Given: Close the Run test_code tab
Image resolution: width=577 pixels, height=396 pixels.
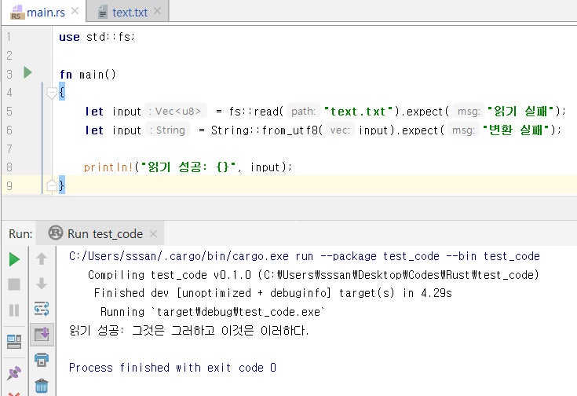Looking at the screenshot, I should tap(153, 233).
